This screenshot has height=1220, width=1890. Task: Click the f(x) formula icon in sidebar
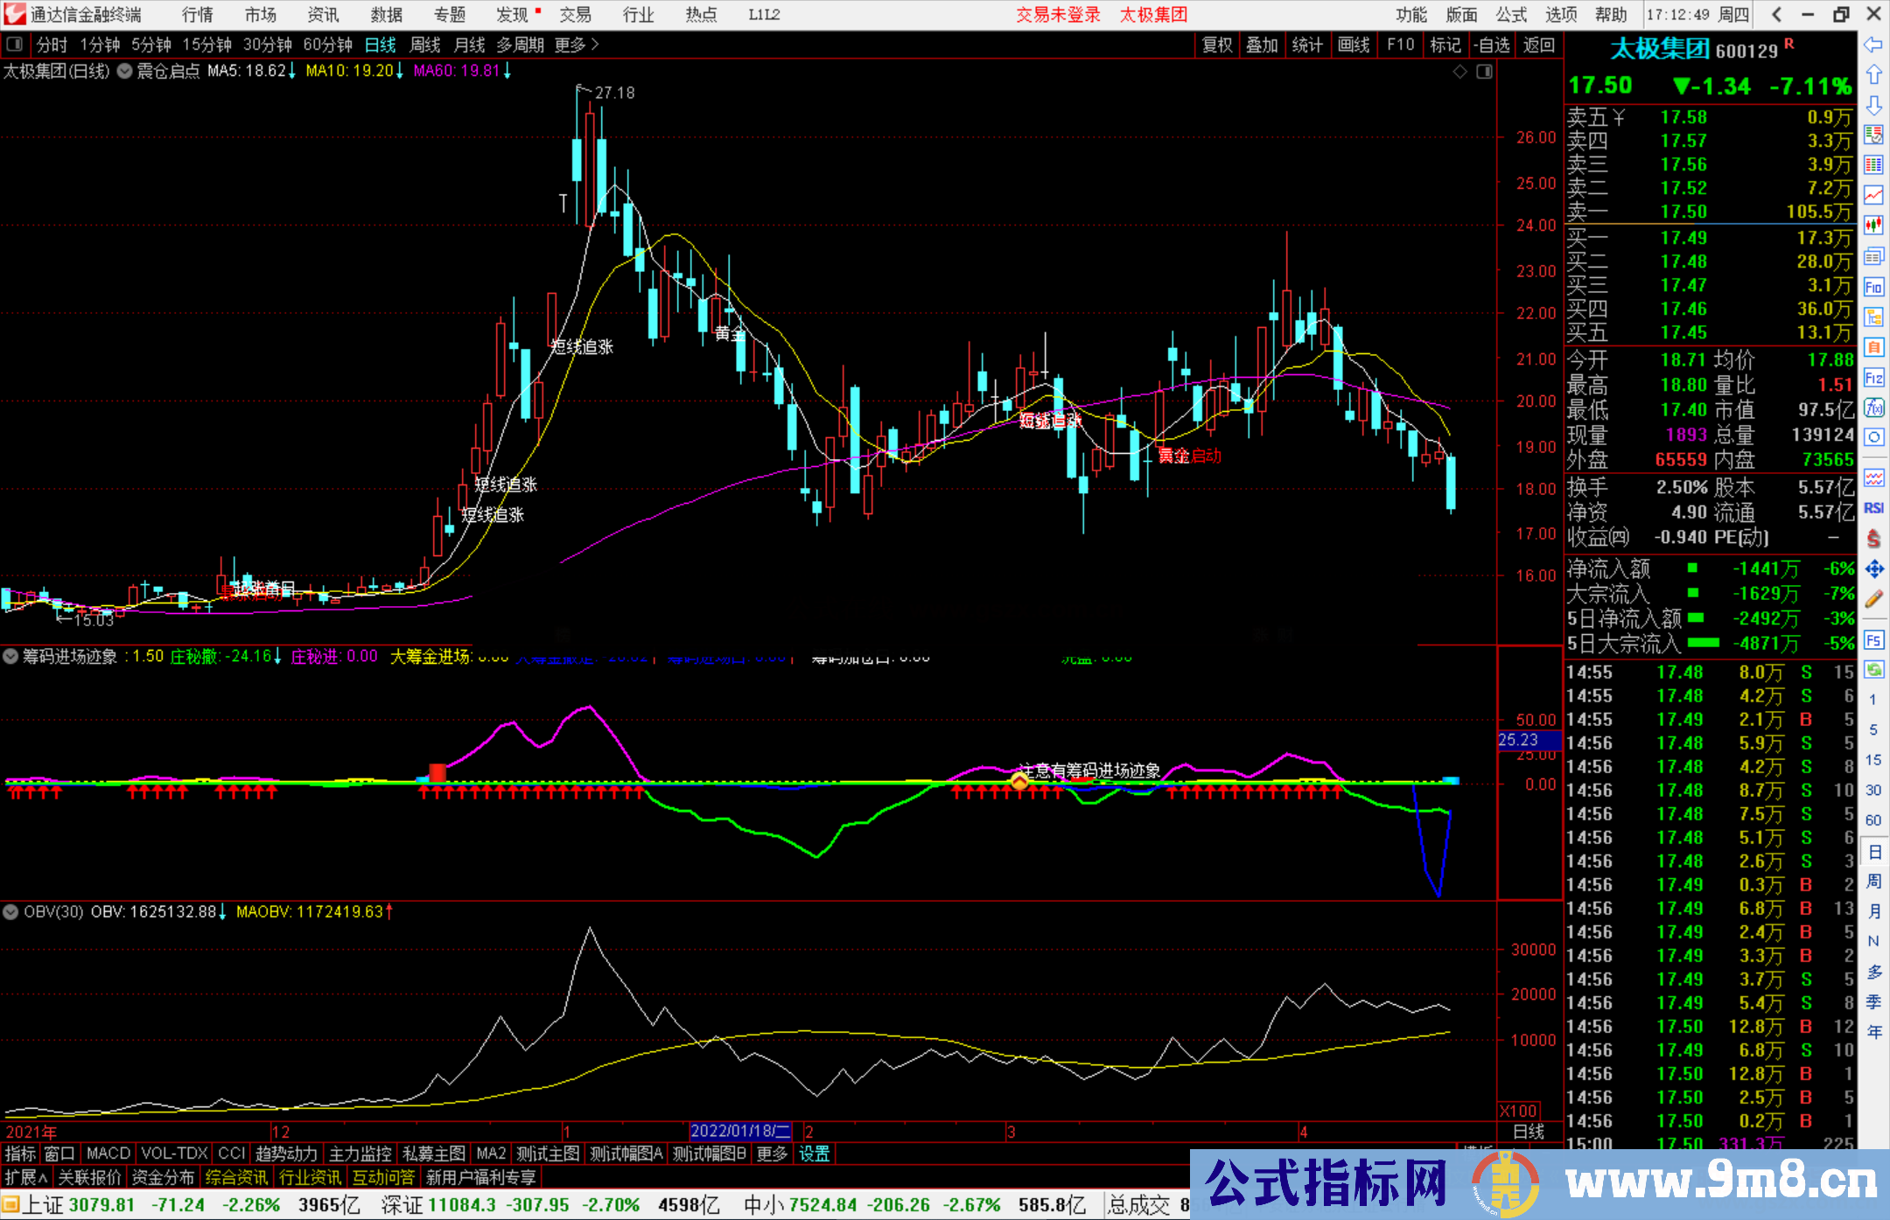click(x=1873, y=408)
